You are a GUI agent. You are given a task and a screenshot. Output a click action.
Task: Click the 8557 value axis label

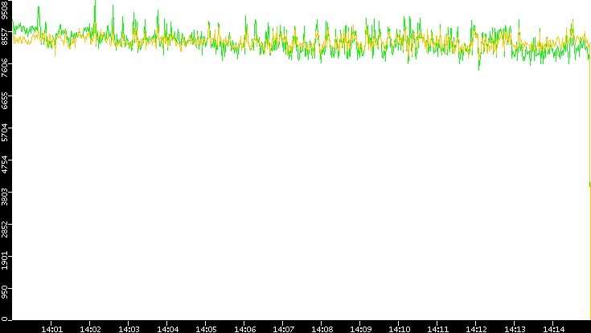coord(5,36)
